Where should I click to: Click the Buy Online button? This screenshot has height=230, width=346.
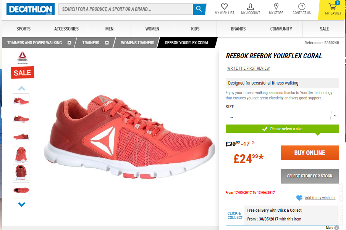click(x=309, y=153)
